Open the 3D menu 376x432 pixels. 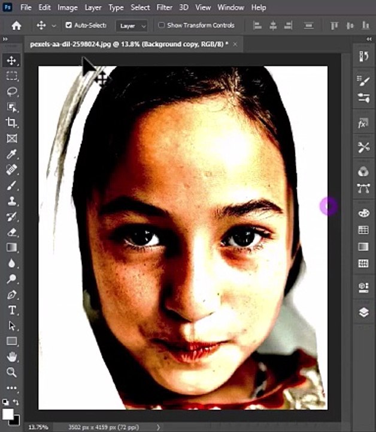coord(184,7)
